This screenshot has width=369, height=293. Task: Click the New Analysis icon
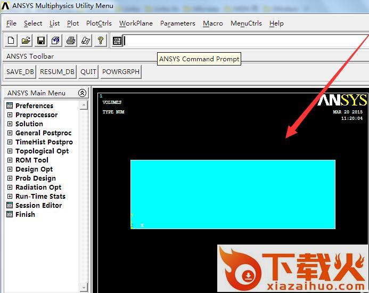[11, 40]
